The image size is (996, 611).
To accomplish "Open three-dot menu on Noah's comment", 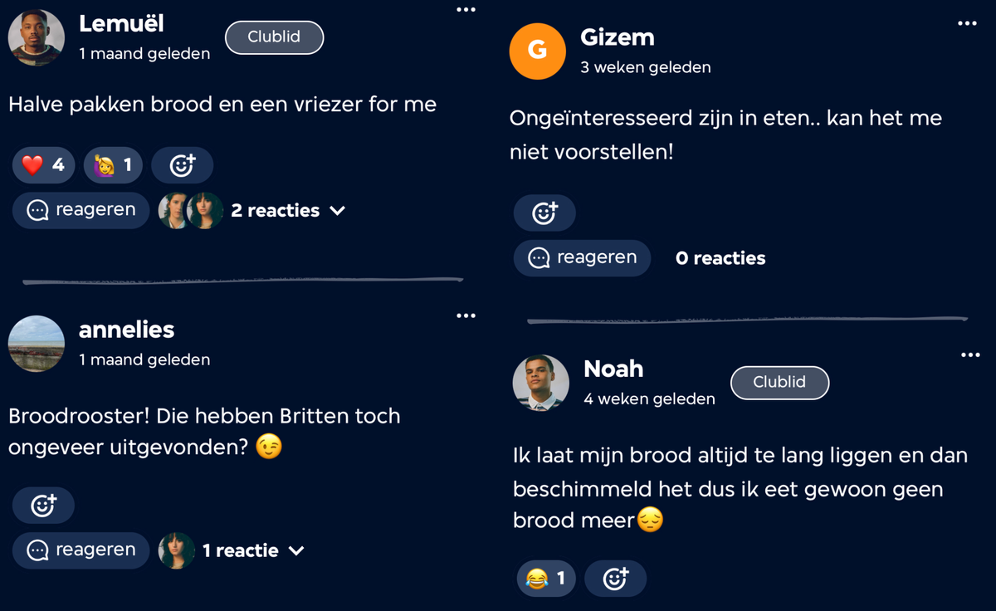I will tap(970, 355).
